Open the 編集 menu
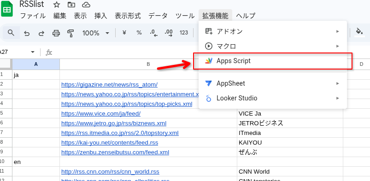 tap(60, 16)
